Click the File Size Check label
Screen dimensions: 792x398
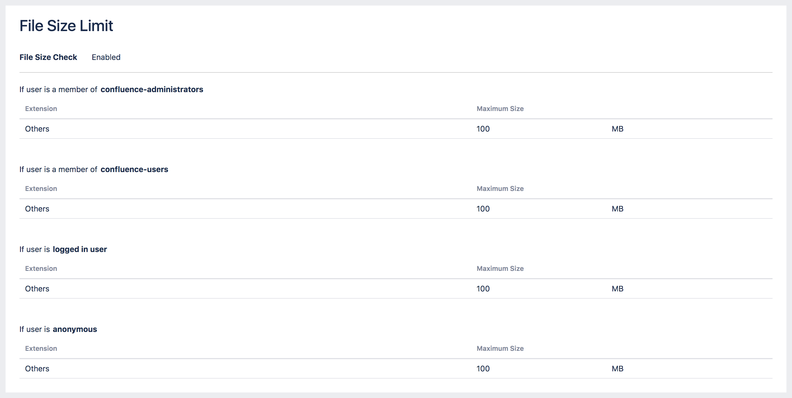click(x=48, y=57)
